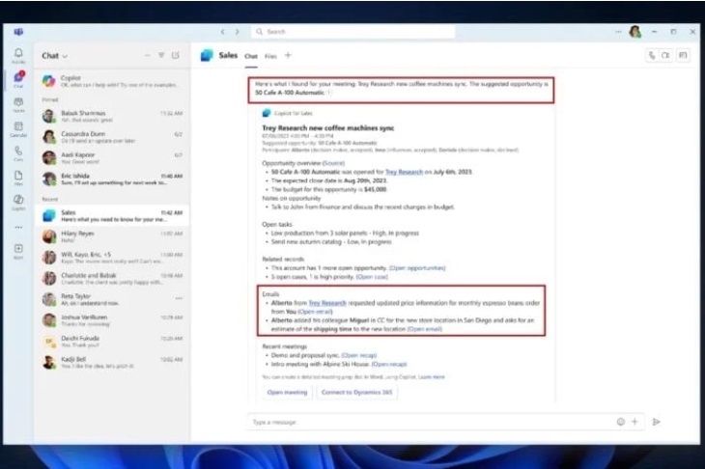Open Copilot in the left app rail
This screenshot has width=705, height=469.
(x=18, y=202)
